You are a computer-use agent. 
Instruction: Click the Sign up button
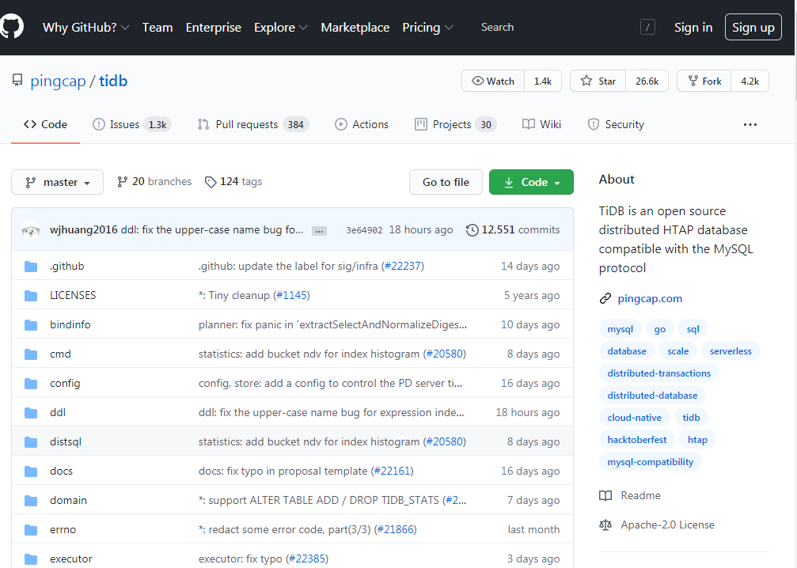tap(753, 28)
